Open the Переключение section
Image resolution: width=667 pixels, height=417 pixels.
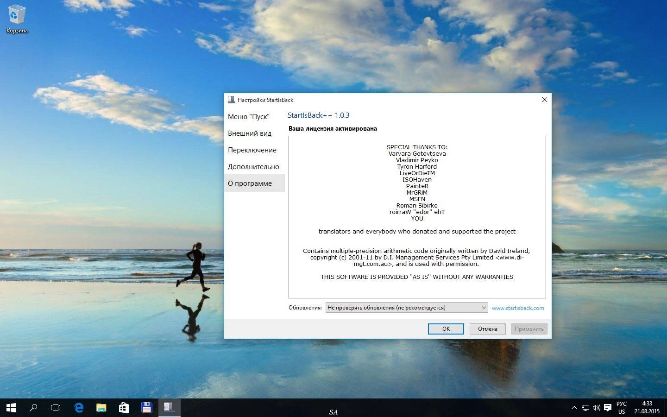point(254,150)
